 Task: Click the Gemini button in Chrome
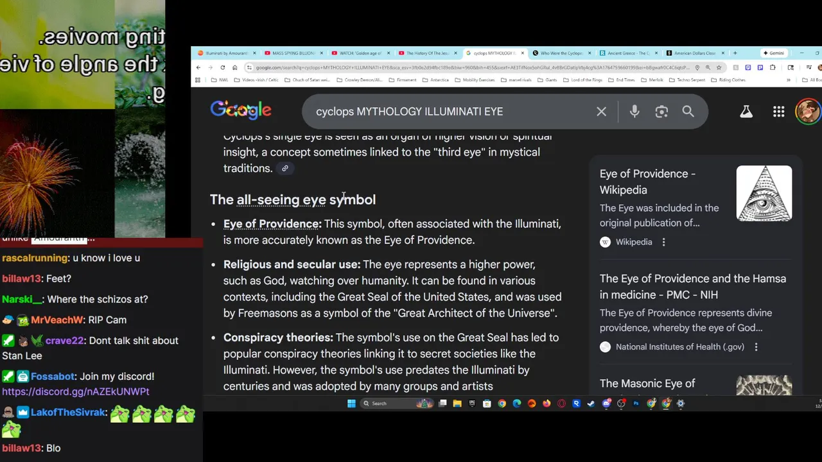tap(774, 53)
